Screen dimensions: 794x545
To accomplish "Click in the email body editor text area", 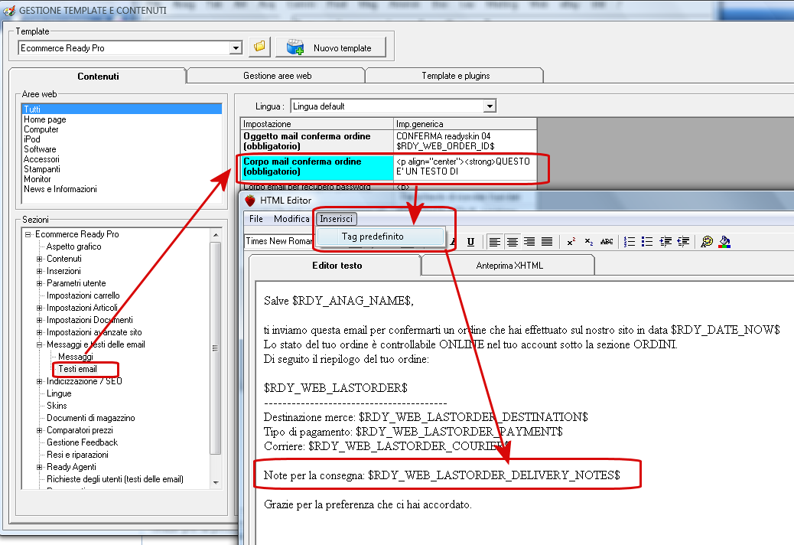I will [525, 413].
